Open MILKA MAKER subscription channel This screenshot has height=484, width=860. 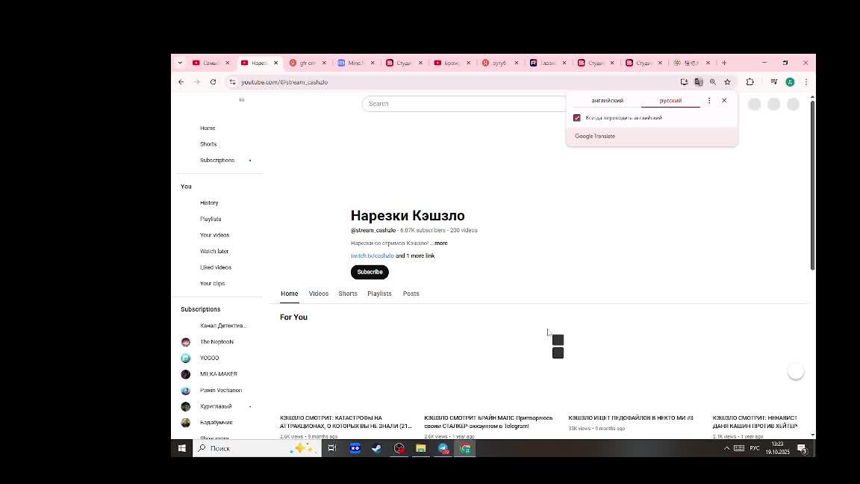pyautogui.click(x=218, y=374)
